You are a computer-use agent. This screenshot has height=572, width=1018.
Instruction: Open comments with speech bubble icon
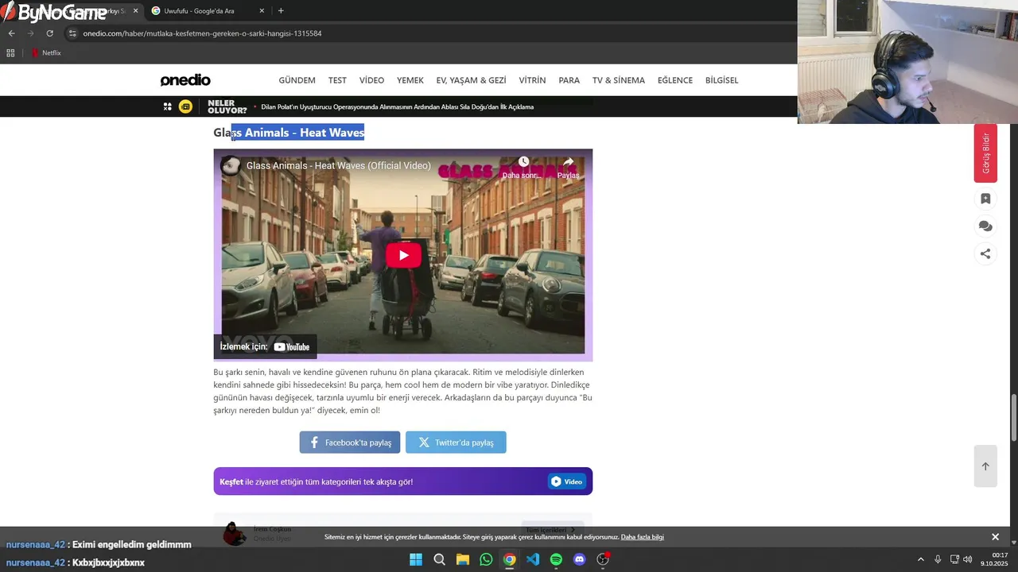985,226
